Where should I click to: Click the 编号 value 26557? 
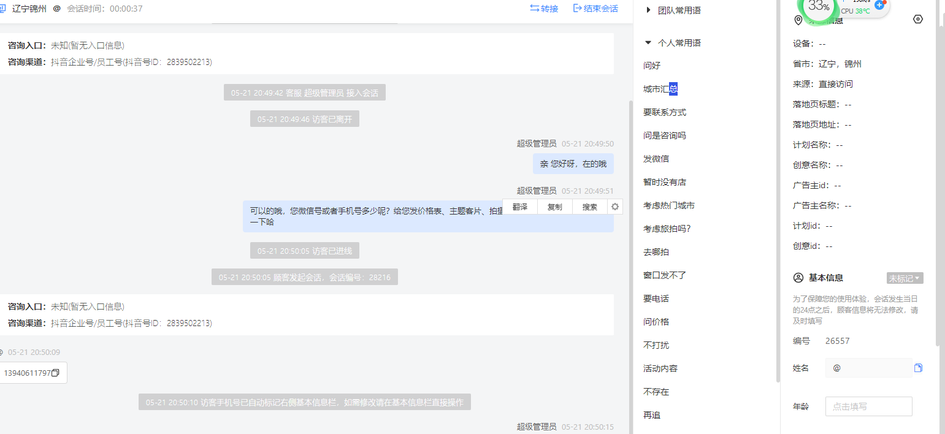[x=838, y=341]
